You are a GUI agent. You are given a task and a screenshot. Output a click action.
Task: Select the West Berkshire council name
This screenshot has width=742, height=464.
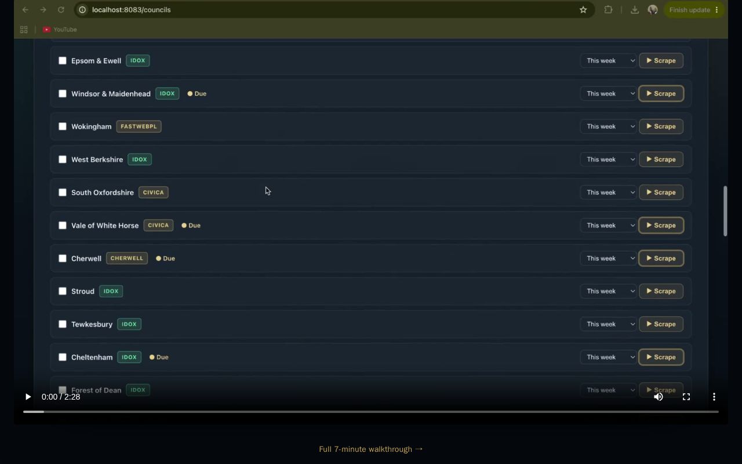97,159
